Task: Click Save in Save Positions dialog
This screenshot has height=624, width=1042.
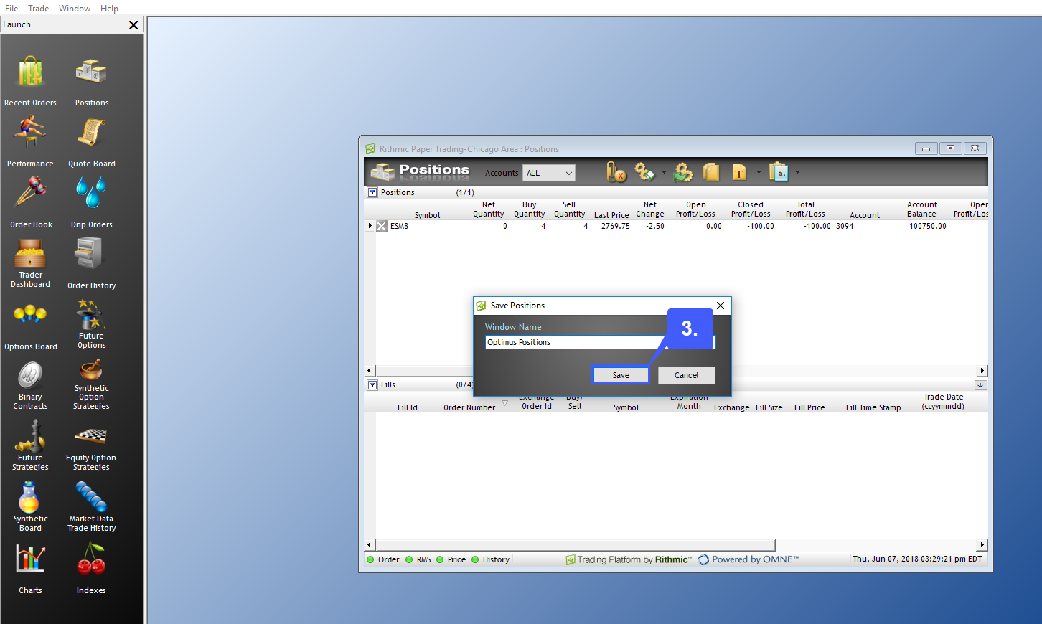Action: click(621, 375)
